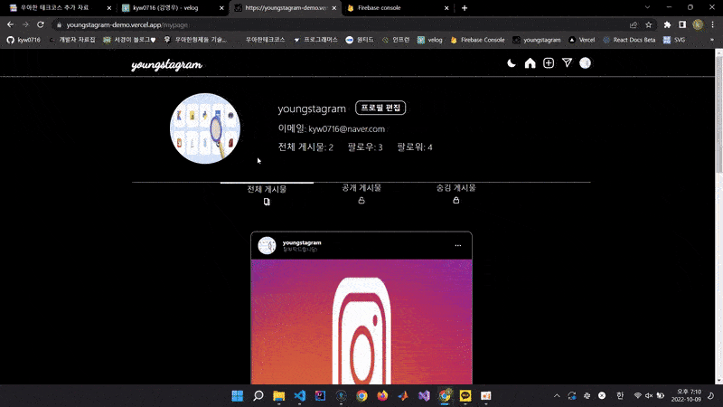Open File Explorer from taskbar
The width and height of the screenshot is (723, 407).
pyautogui.click(x=279, y=396)
